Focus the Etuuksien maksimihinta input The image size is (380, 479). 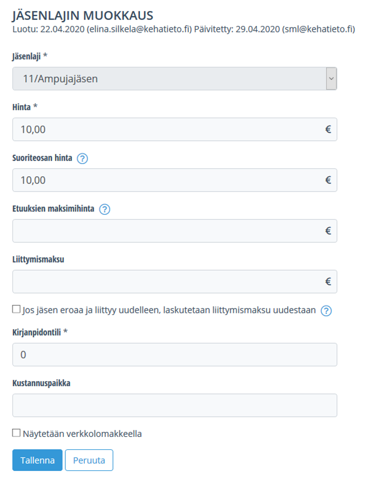(x=167, y=231)
